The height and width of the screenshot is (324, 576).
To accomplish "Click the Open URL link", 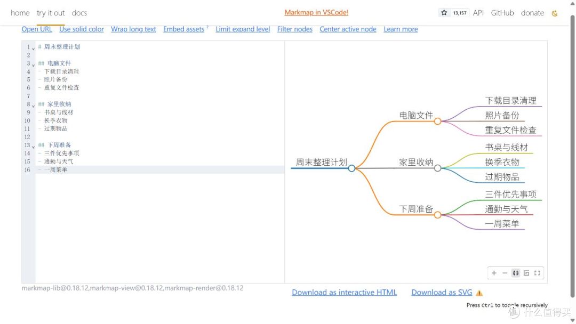I will pos(37,29).
